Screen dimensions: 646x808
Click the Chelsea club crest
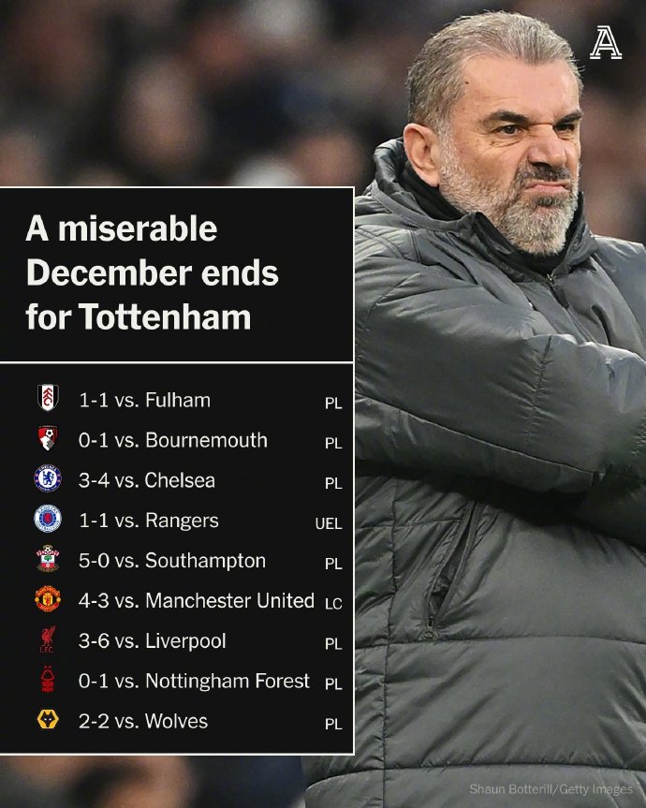pyautogui.click(x=47, y=479)
